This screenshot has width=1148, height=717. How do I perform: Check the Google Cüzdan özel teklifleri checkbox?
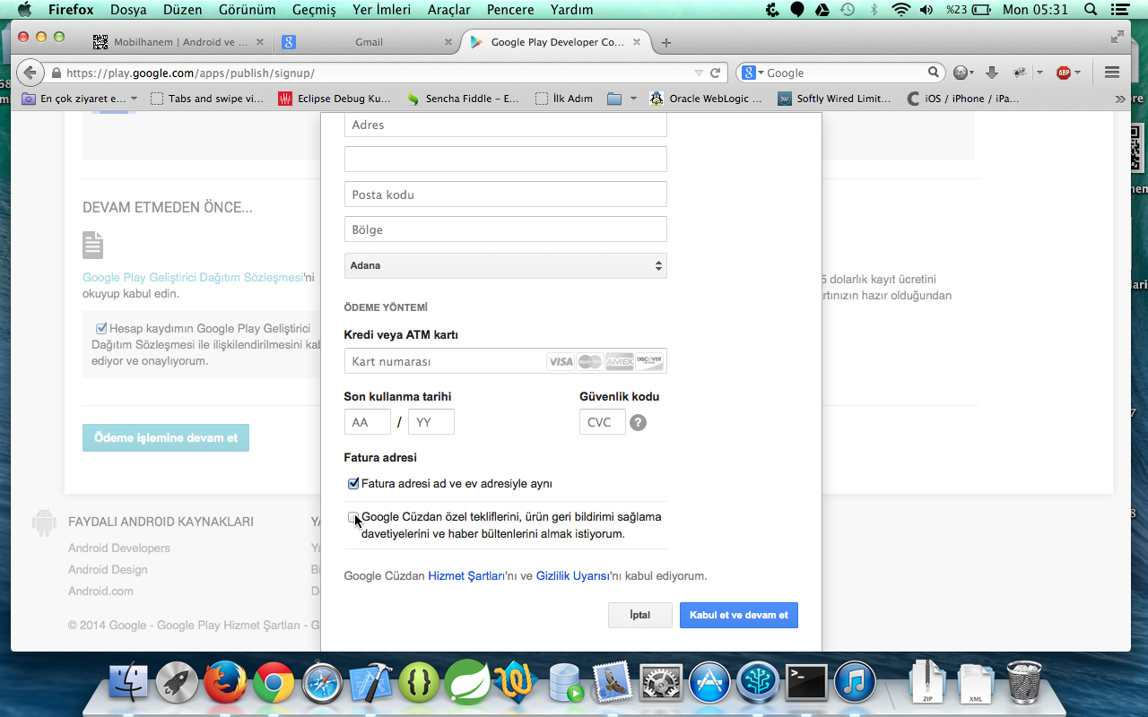353,517
